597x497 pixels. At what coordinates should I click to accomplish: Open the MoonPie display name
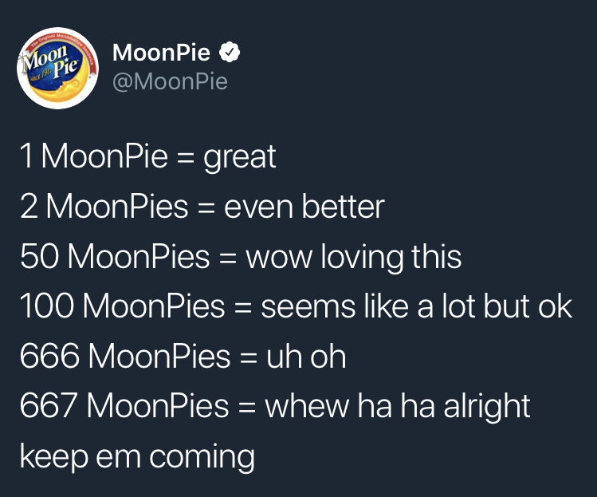point(162,53)
